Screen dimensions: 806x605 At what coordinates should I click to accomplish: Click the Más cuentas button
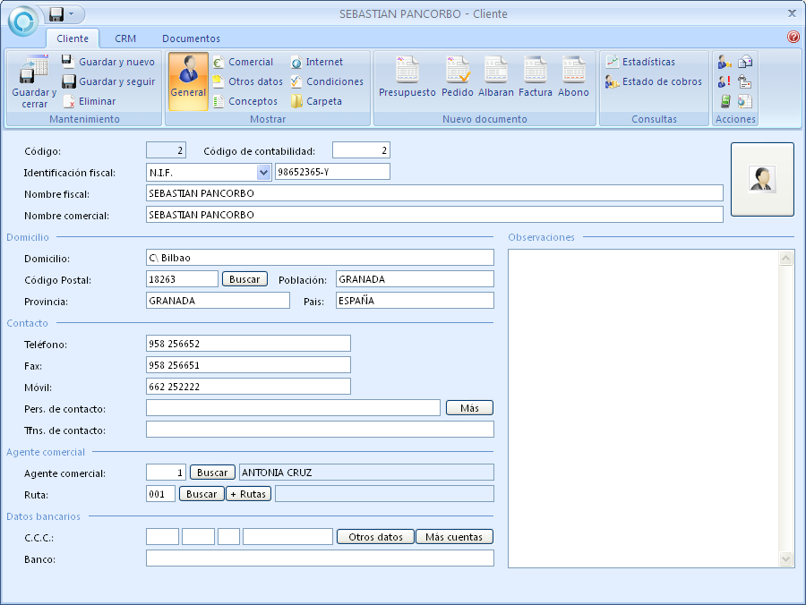pos(454,537)
